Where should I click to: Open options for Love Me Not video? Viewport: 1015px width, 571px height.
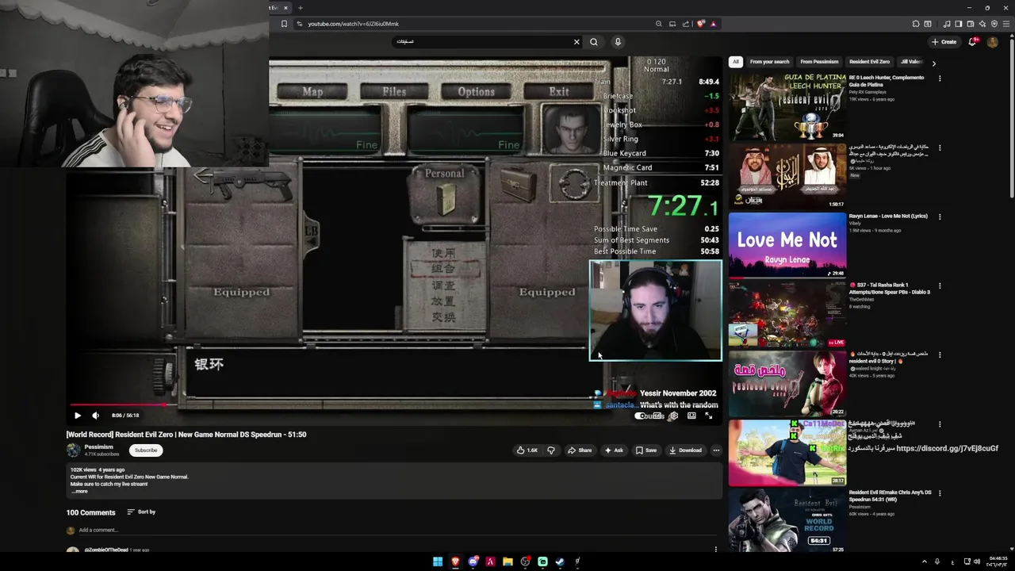pos(940,217)
